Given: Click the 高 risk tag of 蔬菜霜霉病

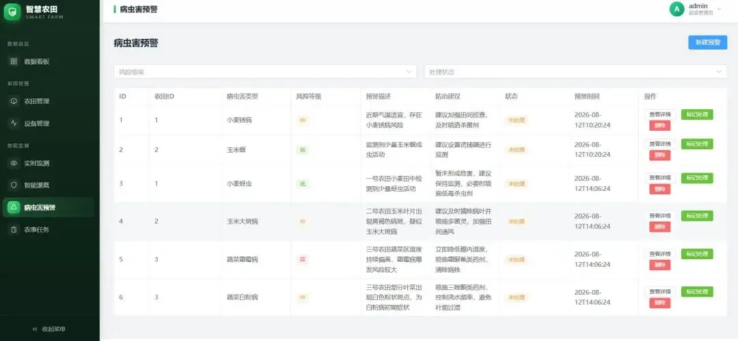Looking at the screenshot, I should coord(303,259).
